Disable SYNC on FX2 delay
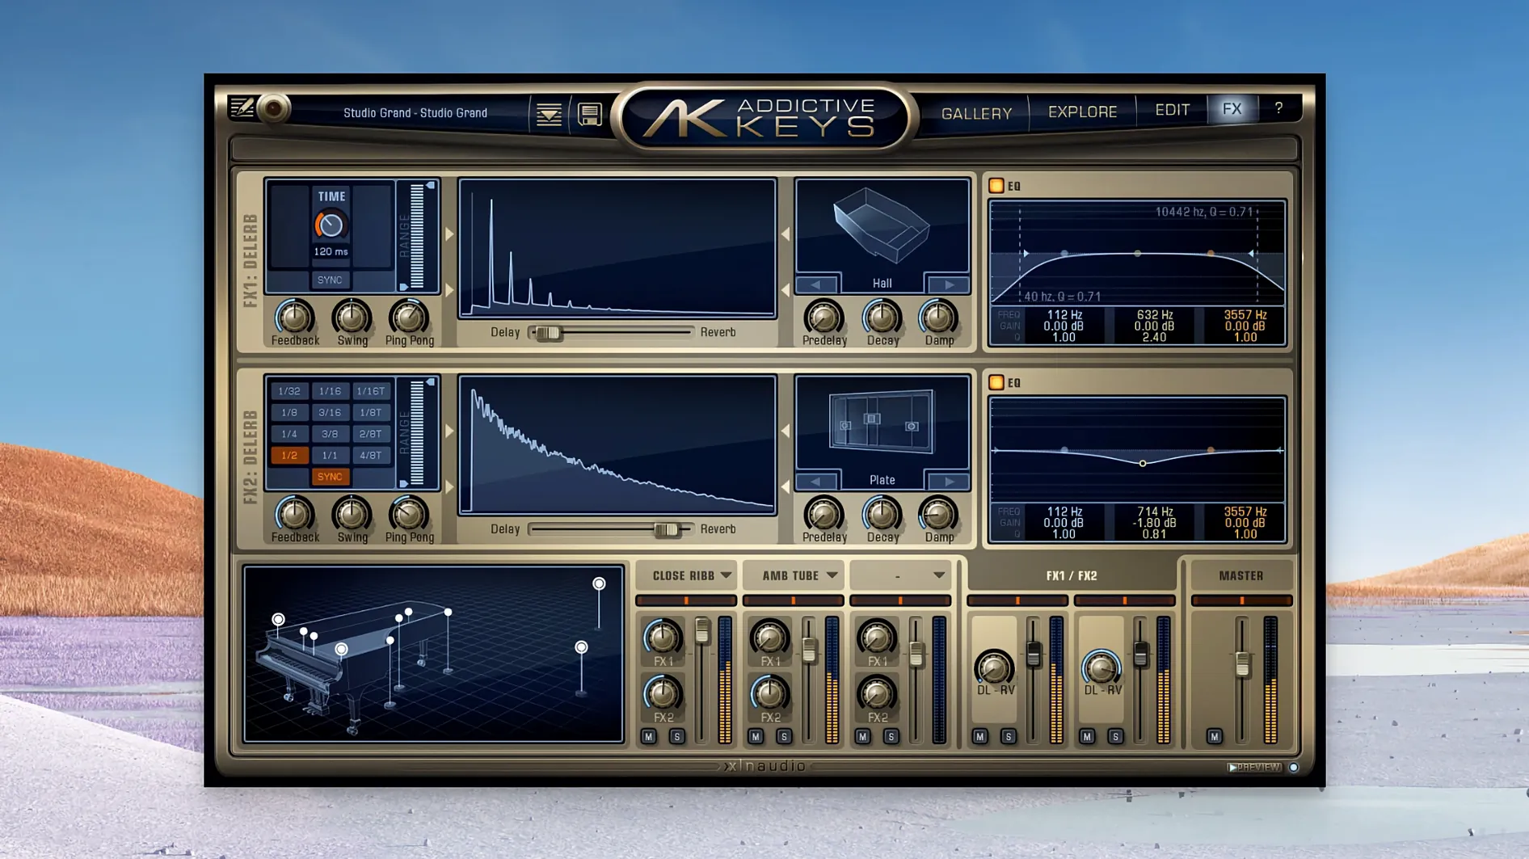The height and width of the screenshot is (859, 1529). [330, 477]
